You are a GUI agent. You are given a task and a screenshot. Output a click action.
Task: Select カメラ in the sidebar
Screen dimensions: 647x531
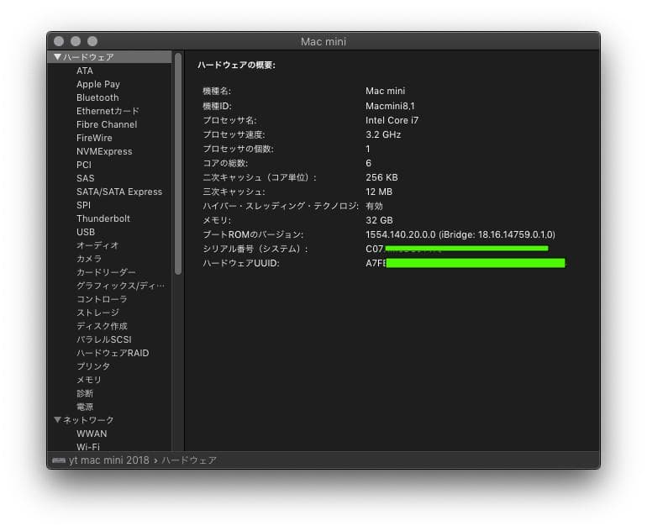[x=89, y=259]
